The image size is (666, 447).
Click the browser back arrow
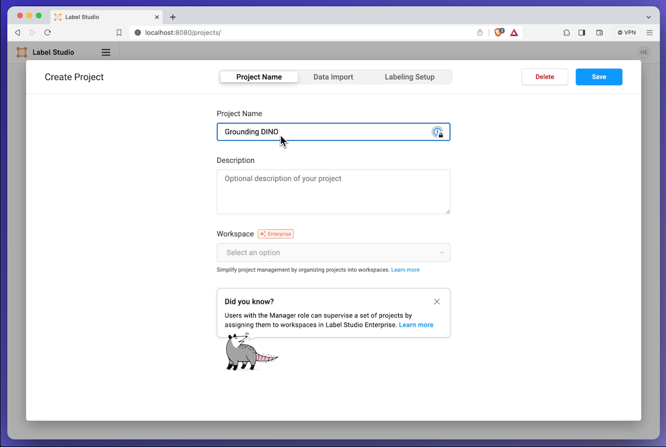click(17, 33)
